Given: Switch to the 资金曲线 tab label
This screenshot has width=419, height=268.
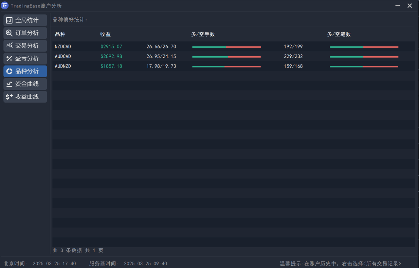Looking at the screenshot, I should click(27, 84).
